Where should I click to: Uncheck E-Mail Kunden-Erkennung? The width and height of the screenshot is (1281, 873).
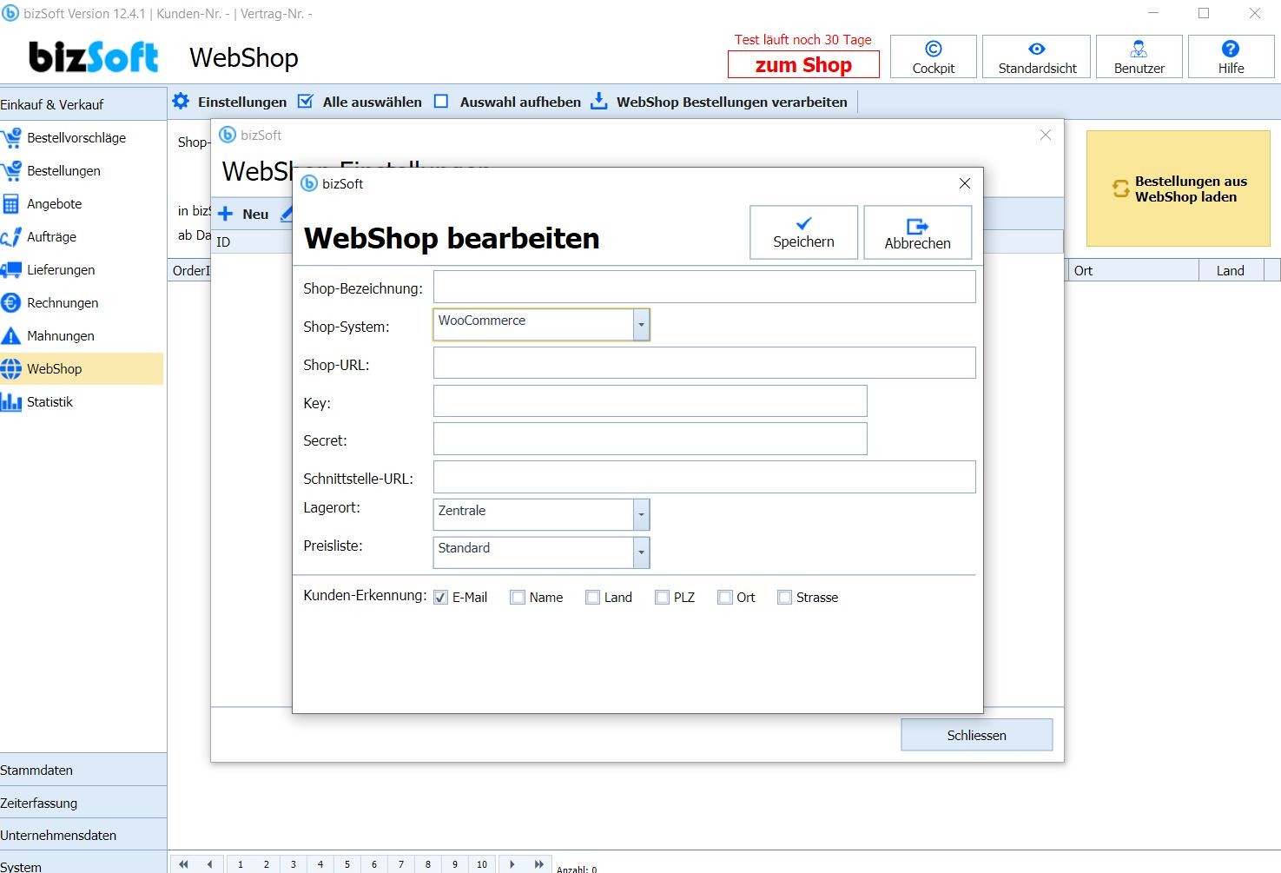pyautogui.click(x=440, y=598)
